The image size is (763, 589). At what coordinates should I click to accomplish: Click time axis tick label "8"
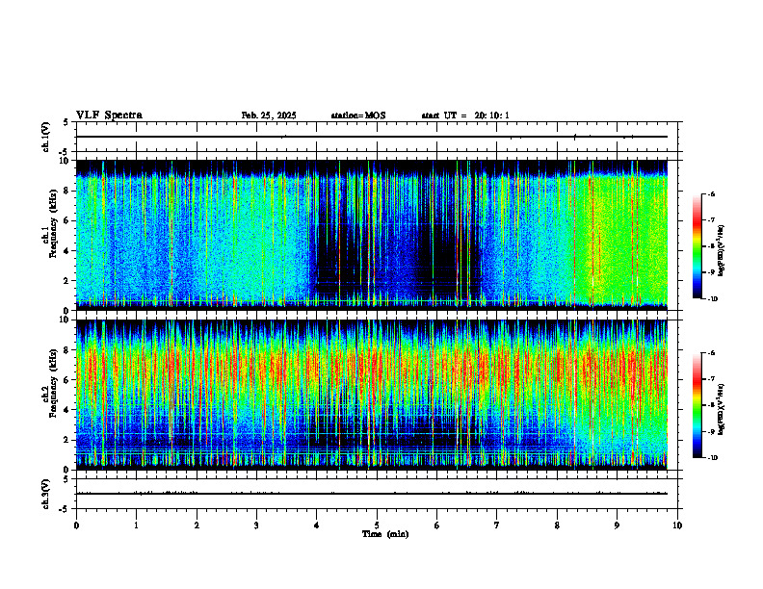tap(557, 525)
